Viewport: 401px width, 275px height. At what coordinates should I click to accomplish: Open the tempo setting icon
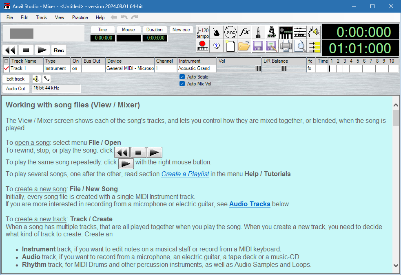(203, 33)
